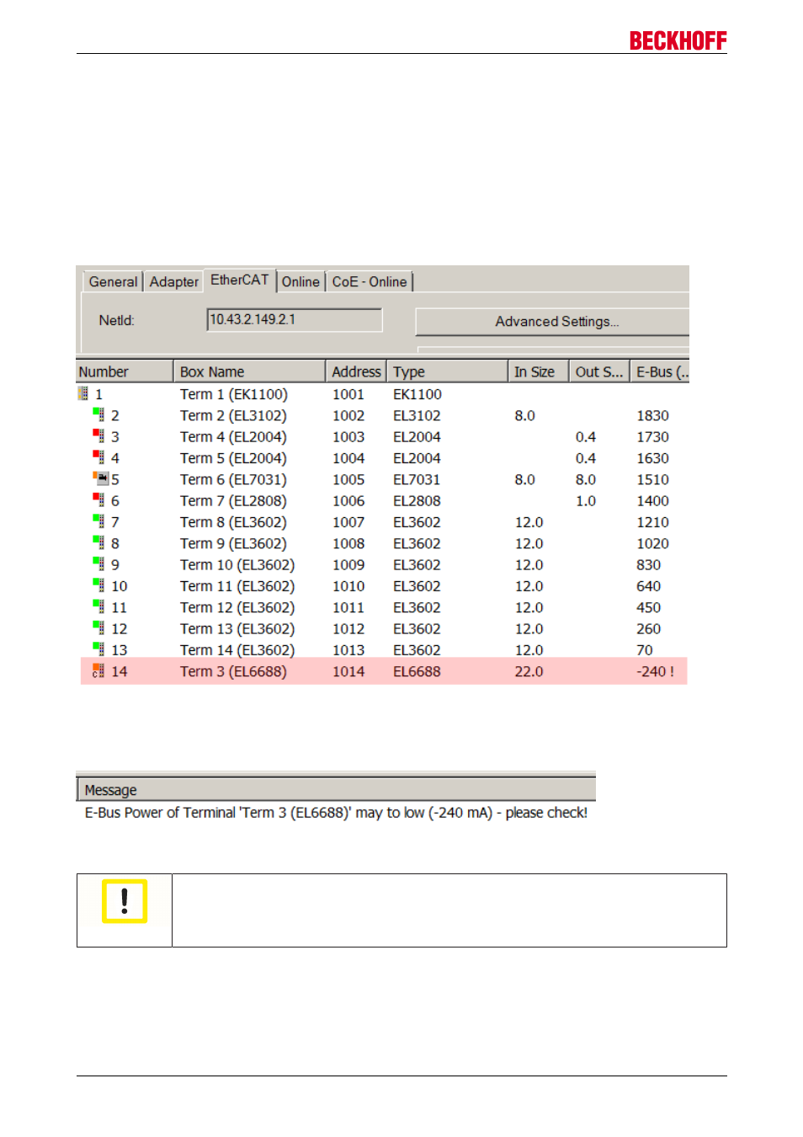Sort by the Number column header
803x1137 pixels.
(125, 371)
